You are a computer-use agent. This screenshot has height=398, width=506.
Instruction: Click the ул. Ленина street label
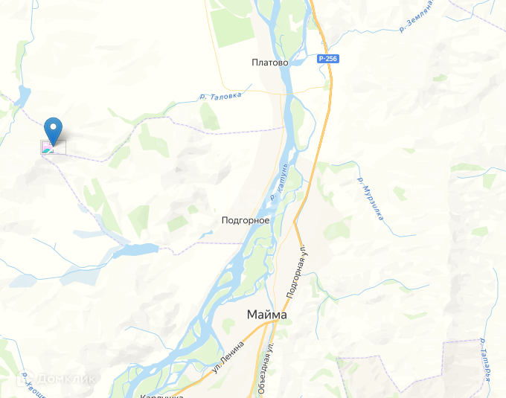point(228,357)
